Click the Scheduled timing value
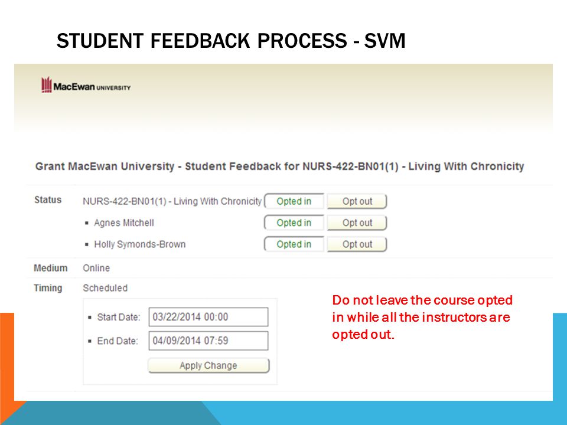This screenshot has width=567, height=425. (x=105, y=288)
